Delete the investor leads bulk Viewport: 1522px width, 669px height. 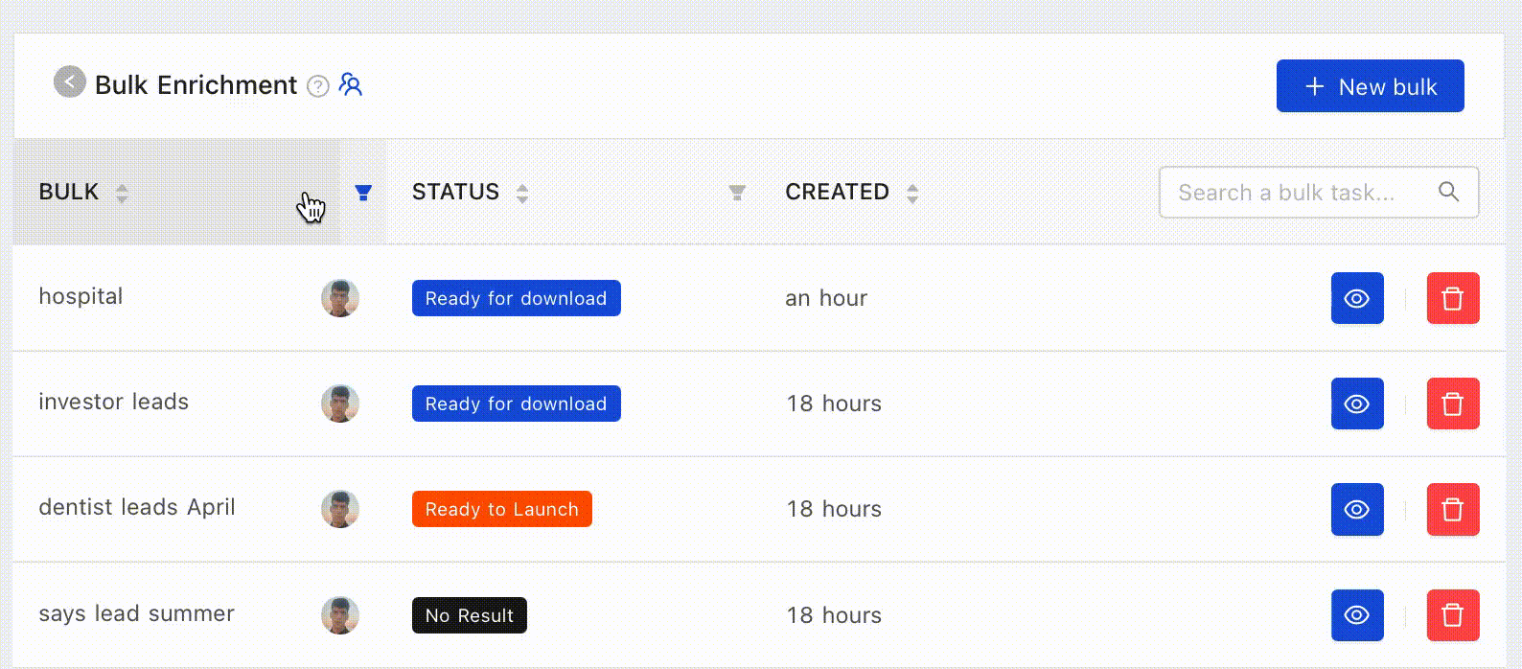[x=1453, y=404]
